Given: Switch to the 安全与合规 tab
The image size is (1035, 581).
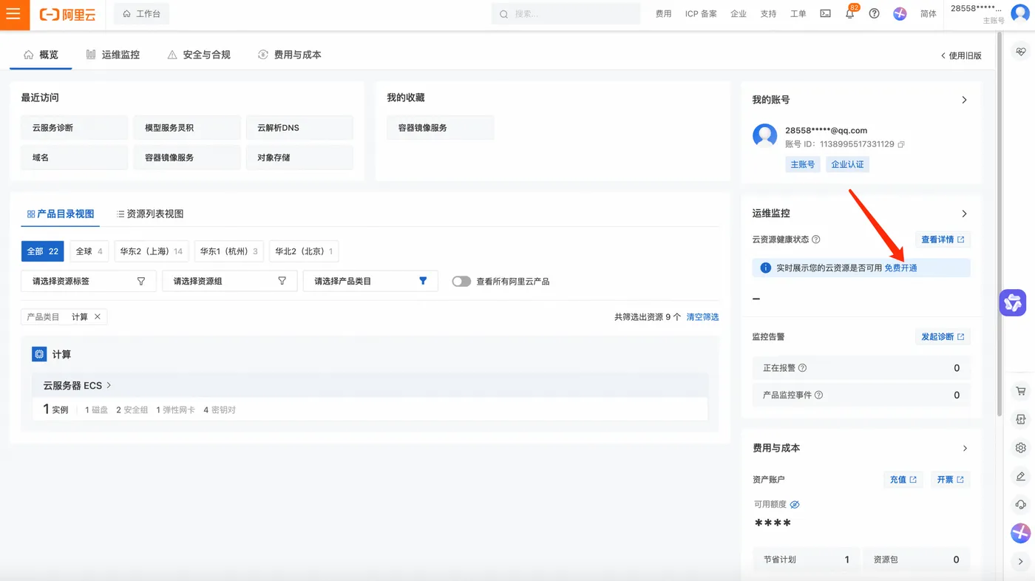Looking at the screenshot, I should point(199,55).
